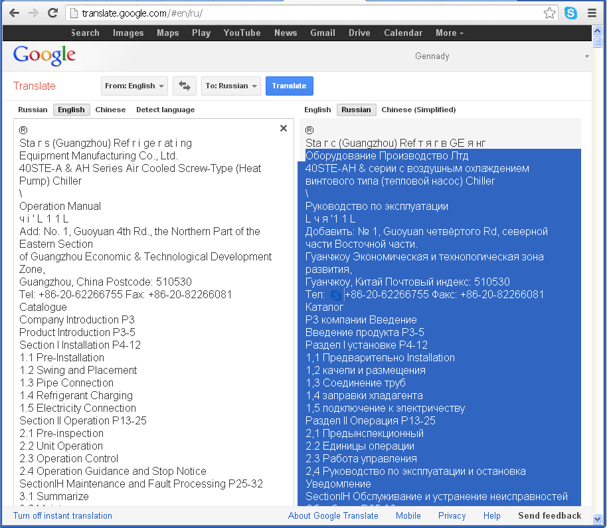Click the page scrollbar up arrow

click(x=597, y=31)
